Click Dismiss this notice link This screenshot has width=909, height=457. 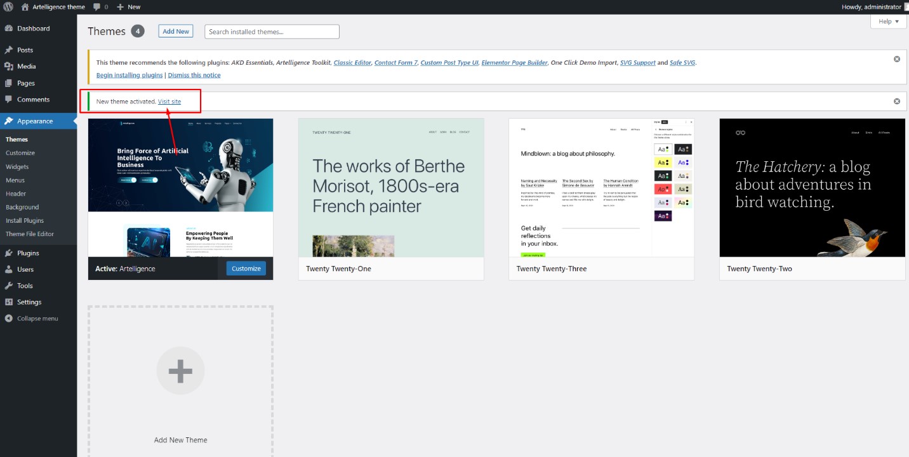click(x=194, y=75)
